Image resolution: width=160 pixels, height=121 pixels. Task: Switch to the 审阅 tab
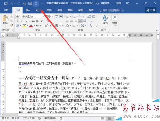(x=81, y=10)
